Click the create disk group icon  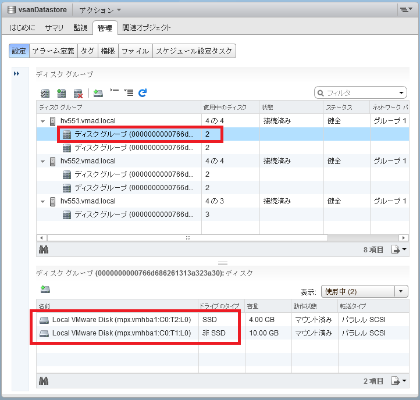(61, 93)
